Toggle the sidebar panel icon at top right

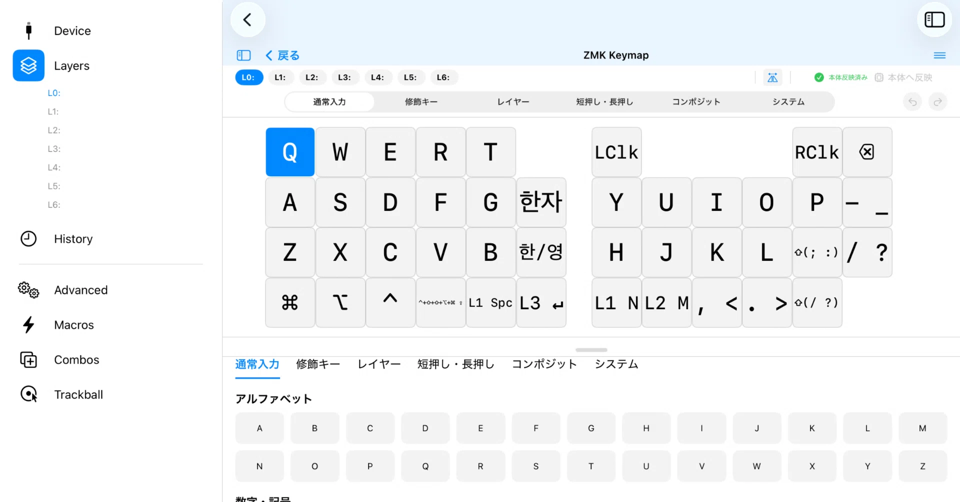click(x=934, y=20)
